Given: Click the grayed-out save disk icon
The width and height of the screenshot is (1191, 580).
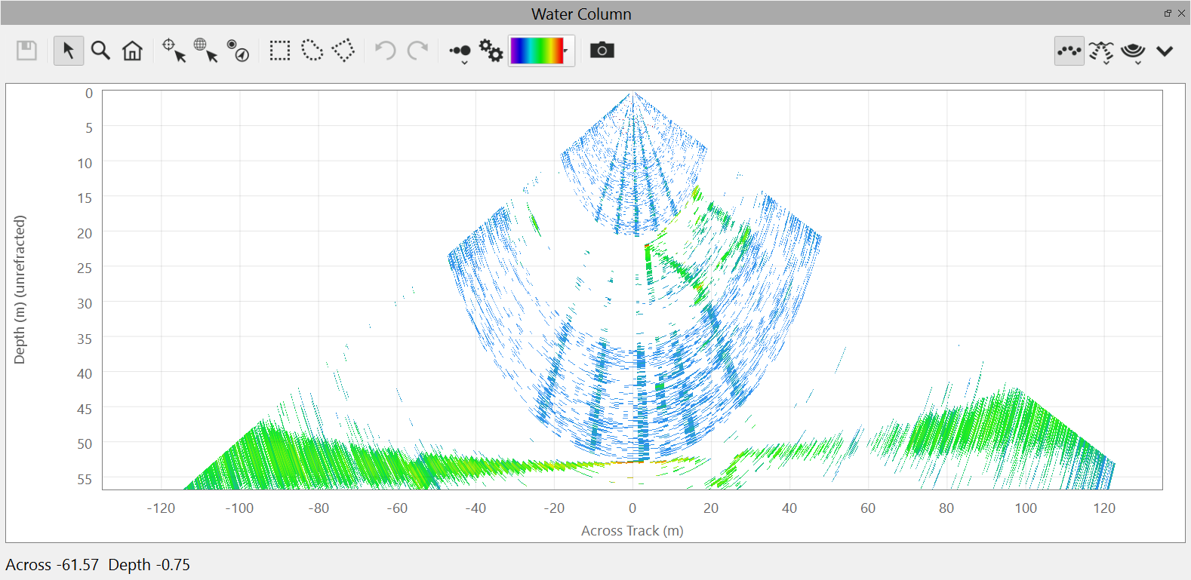Looking at the screenshot, I should 27,51.
